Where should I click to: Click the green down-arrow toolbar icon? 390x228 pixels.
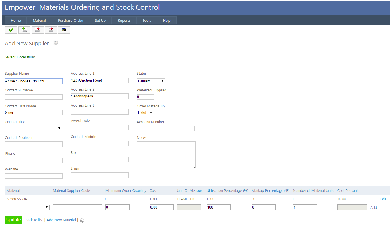click(x=24, y=30)
